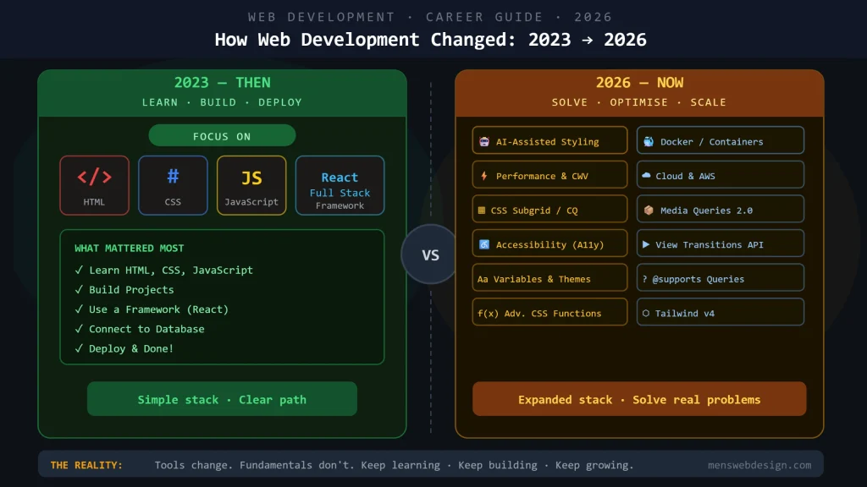The height and width of the screenshot is (487, 867).
Task: Click the JS JavaScript icon card
Action: click(251, 185)
